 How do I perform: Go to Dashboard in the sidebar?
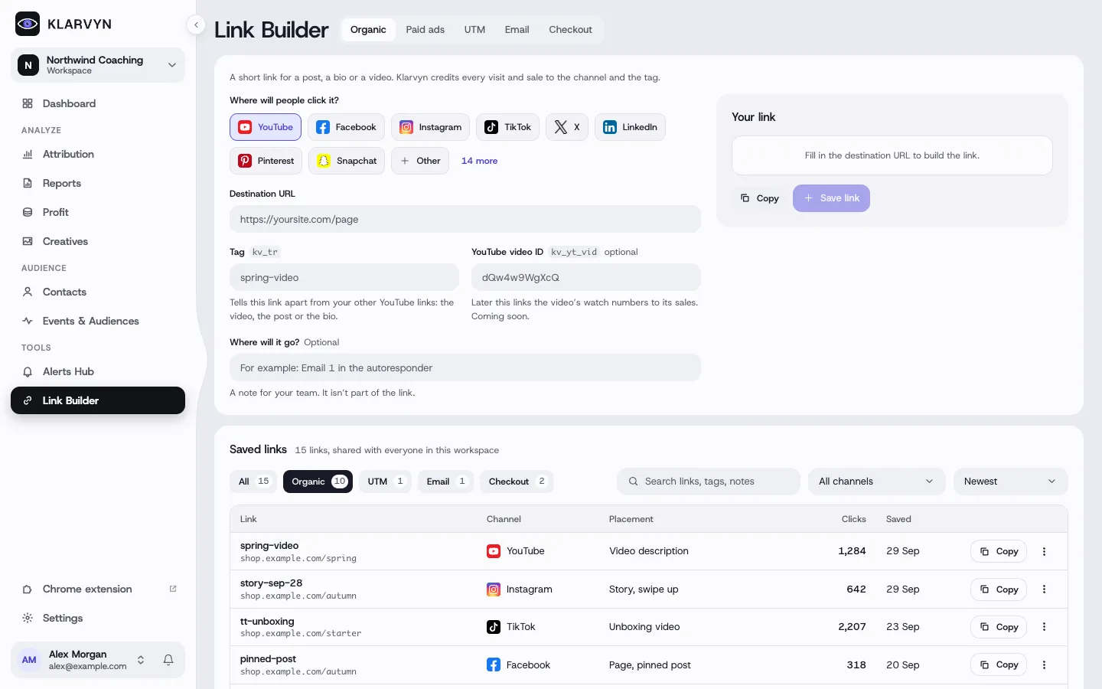pyautogui.click(x=98, y=103)
